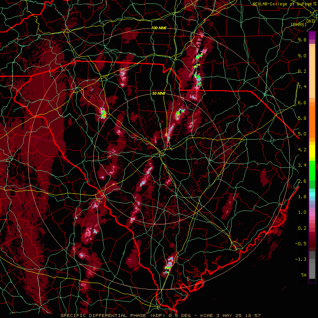This screenshot has height=318, width=318.
Task: Click the 1.8 scale value
Action: pos(302,197)
